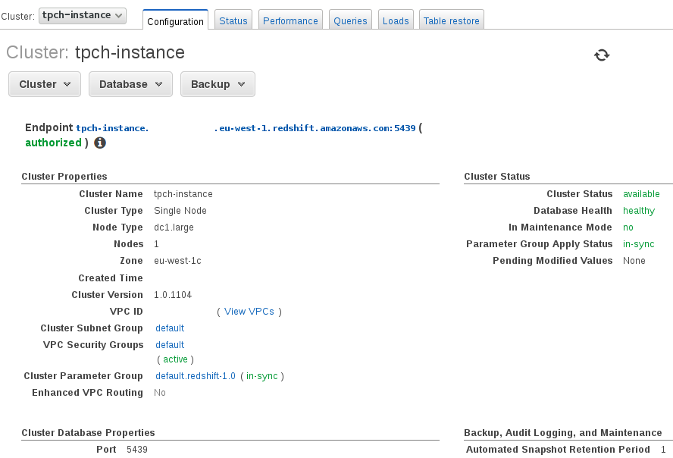Click the refresh icon beside cluster title
Screen dimensions: 673x458
[x=602, y=55]
